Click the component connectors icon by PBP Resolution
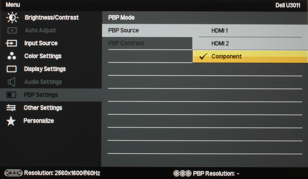308x179 pixels. [x=182, y=173]
